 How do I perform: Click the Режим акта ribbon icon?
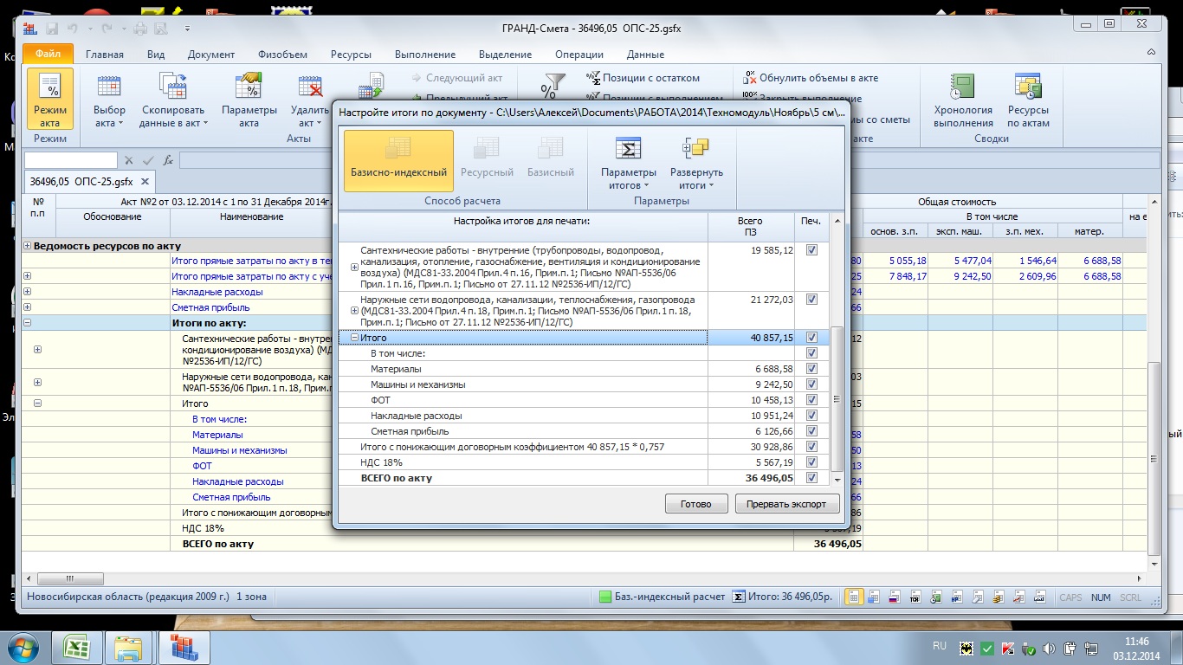click(50, 100)
